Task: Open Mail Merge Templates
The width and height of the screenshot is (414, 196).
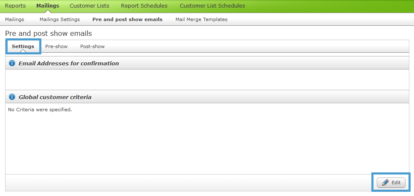Action: point(201,19)
